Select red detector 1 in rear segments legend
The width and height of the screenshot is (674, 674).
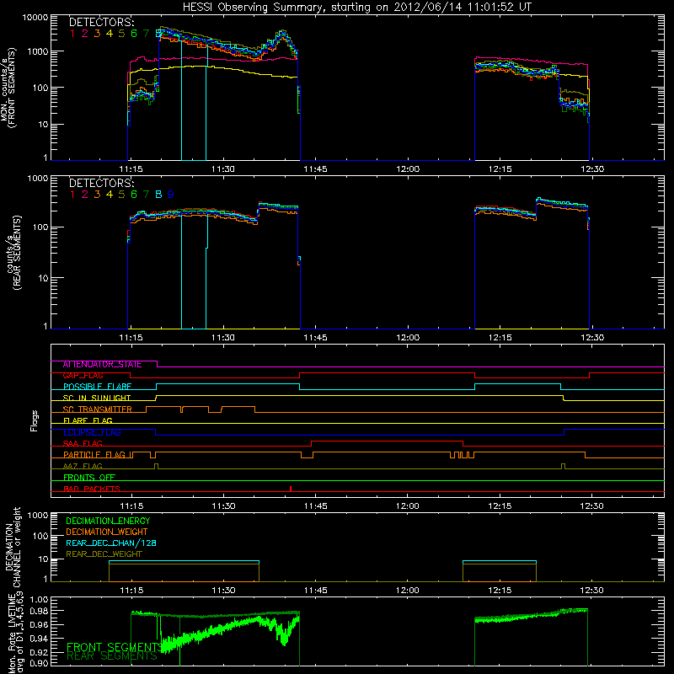[x=72, y=195]
